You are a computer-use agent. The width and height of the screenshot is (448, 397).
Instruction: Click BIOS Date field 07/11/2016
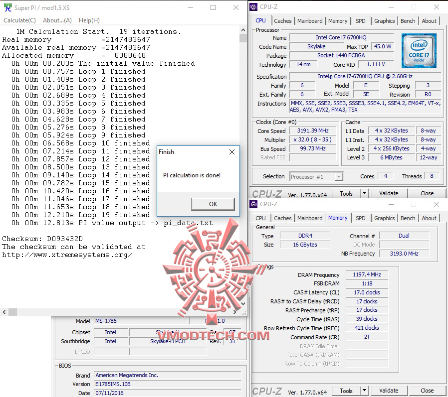[168, 393]
